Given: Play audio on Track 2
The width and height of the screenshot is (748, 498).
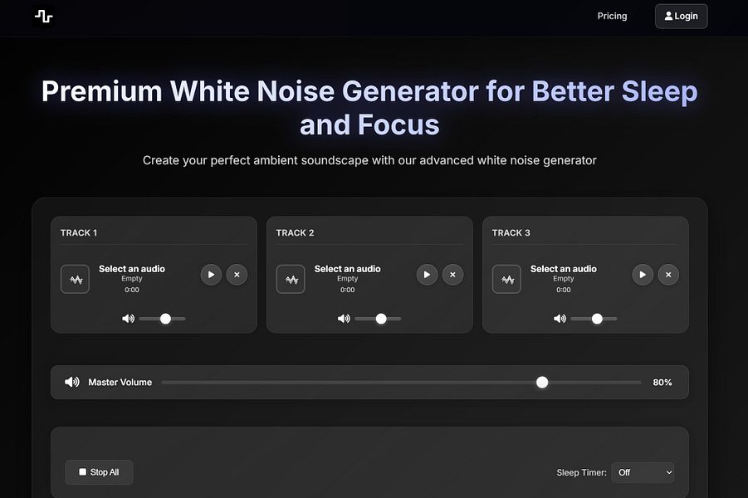Looking at the screenshot, I should point(427,274).
